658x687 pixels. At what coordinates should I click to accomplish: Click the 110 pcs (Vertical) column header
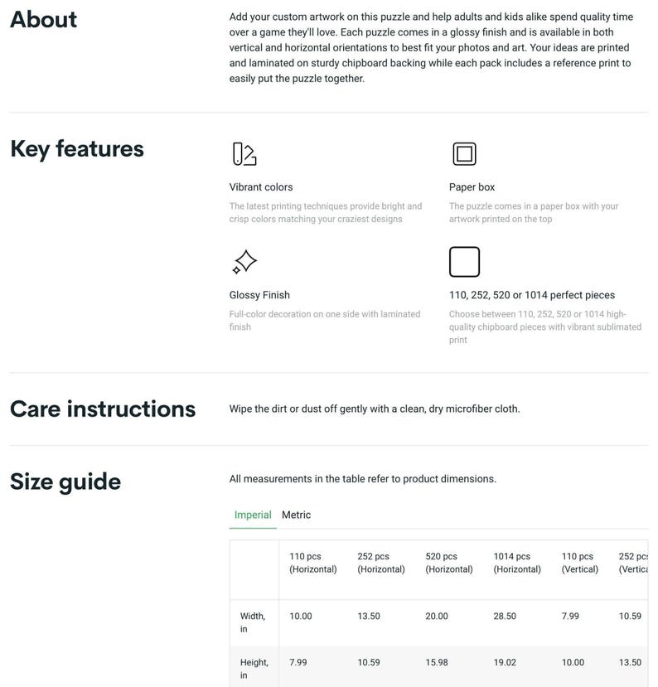click(579, 563)
